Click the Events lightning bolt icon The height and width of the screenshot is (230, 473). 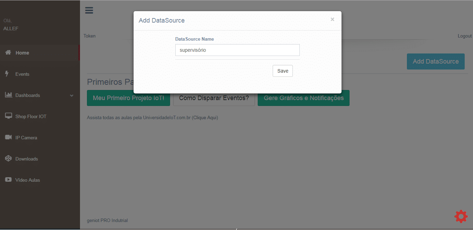click(7, 74)
